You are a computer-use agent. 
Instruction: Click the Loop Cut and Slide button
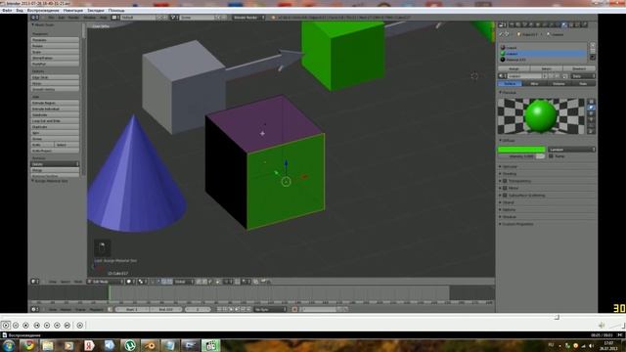coord(55,121)
